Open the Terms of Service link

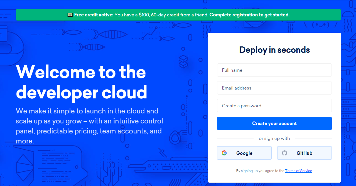298,171
